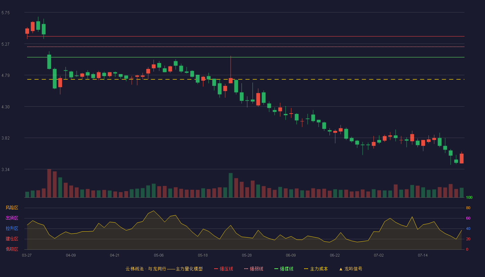The height and width of the screenshot is (277, 485).
Task: Click the candle with long upper wick near 05-28
Action: pos(253,93)
